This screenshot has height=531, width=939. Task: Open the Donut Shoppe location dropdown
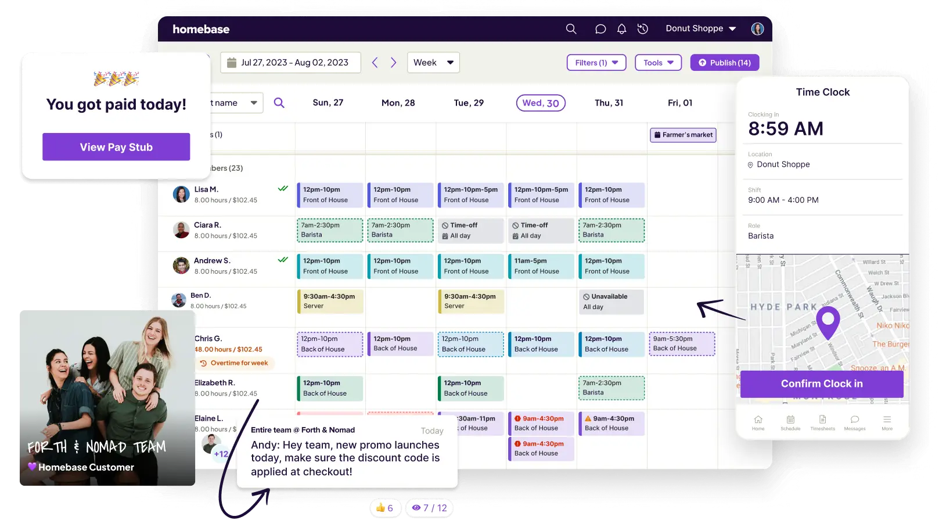[x=700, y=29]
